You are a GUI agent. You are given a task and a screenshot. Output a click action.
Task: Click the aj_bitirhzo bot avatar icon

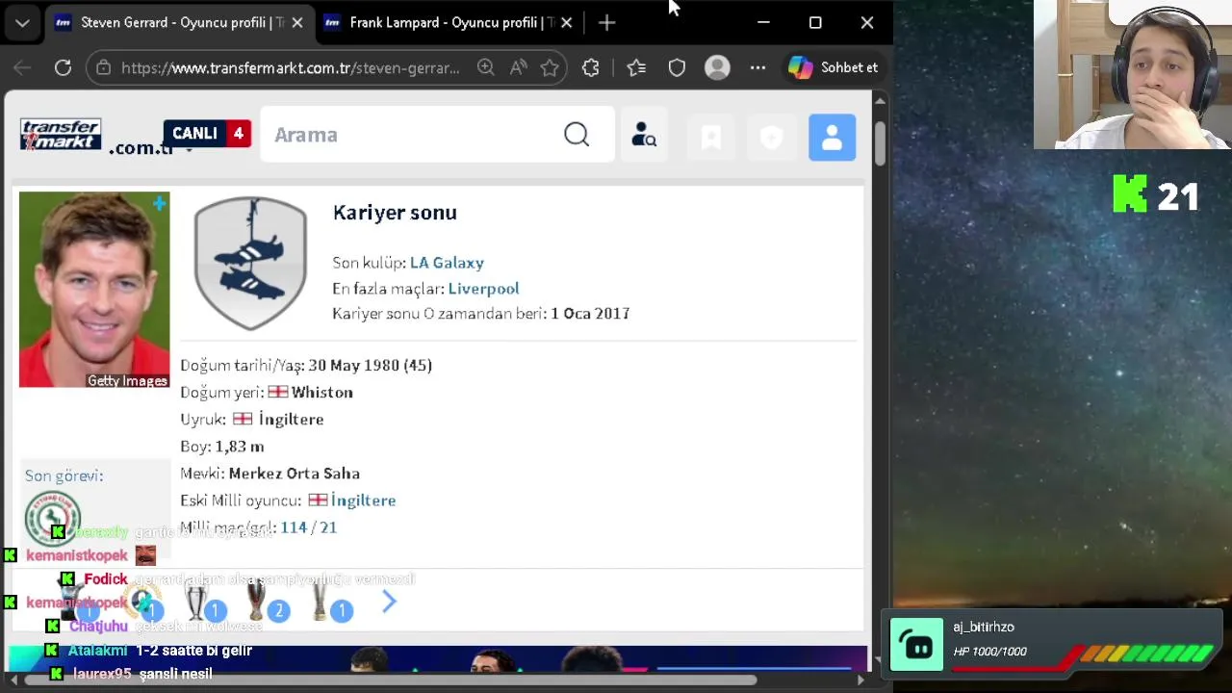point(916,644)
